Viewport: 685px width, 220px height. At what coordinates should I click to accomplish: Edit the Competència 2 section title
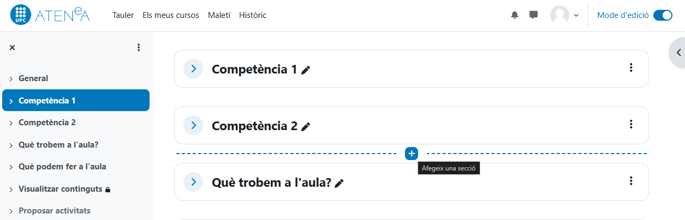(x=306, y=127)
